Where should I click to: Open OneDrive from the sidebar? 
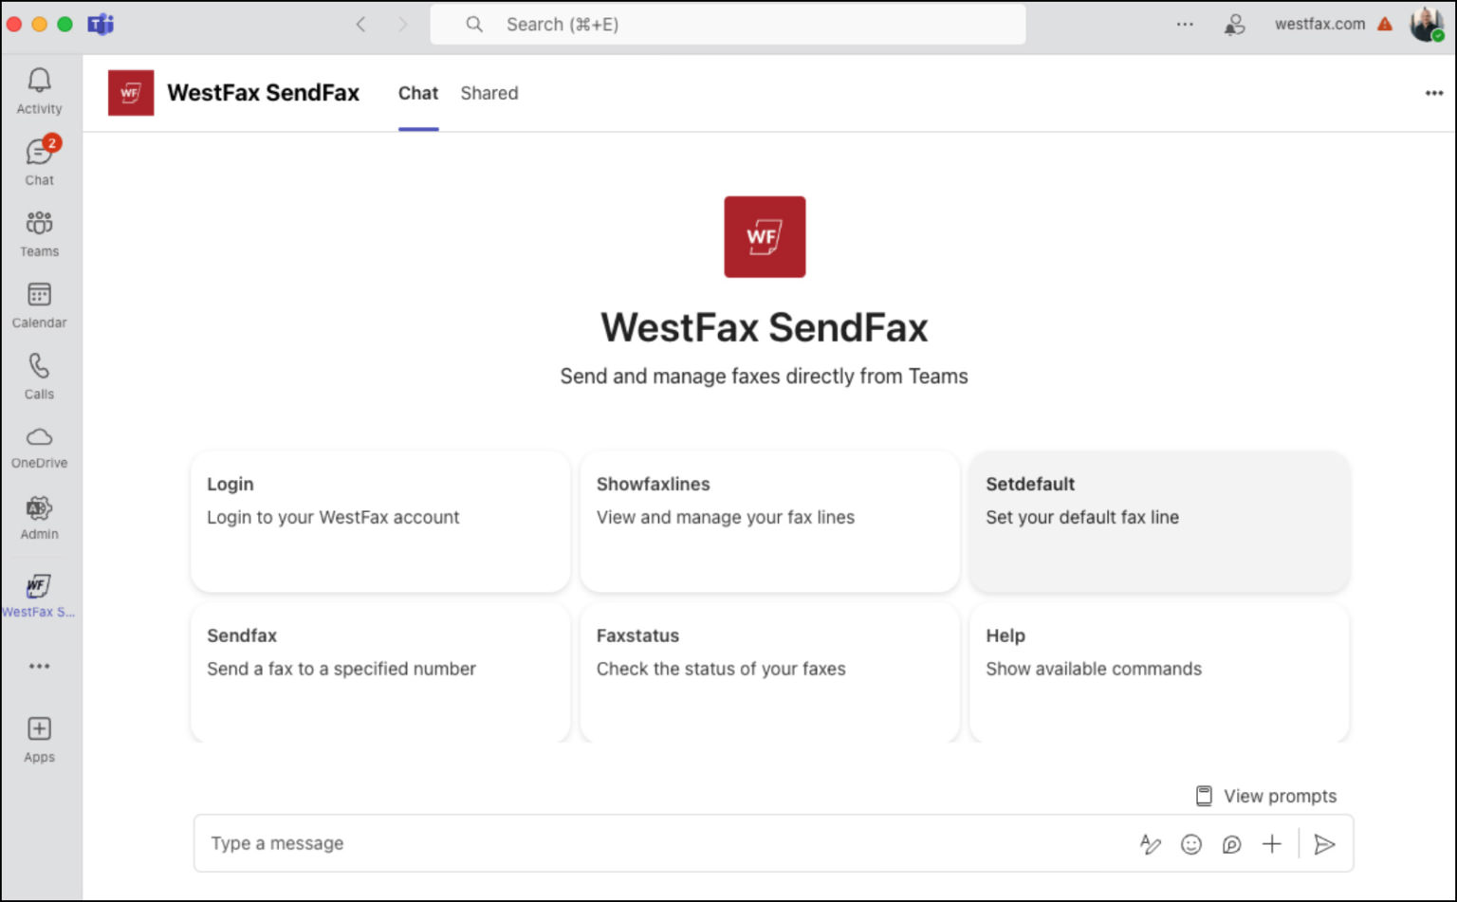(x=39, y=446)
